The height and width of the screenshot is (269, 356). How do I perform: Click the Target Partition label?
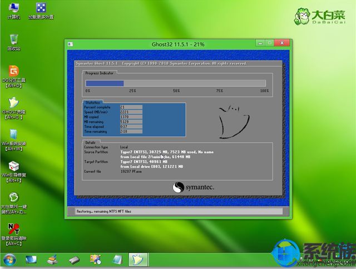(96, 162)
